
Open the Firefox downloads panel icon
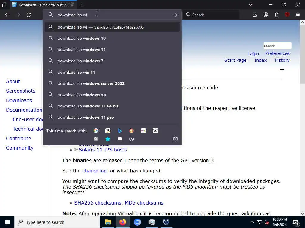pyautogui.click(x=255, y=15)
